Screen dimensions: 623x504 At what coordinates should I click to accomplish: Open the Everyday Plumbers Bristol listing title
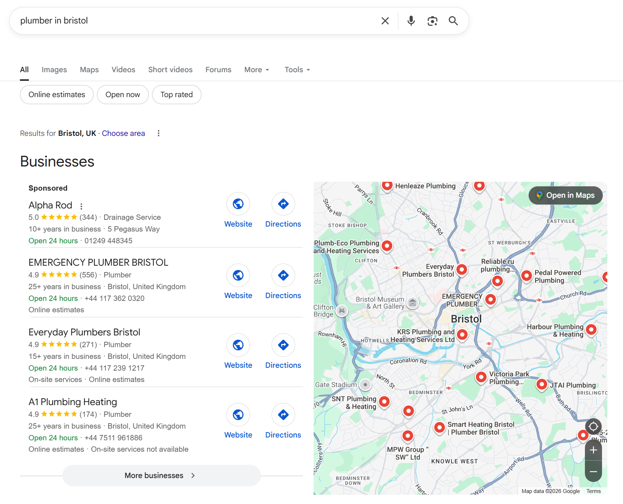click(x=84, y=332)
